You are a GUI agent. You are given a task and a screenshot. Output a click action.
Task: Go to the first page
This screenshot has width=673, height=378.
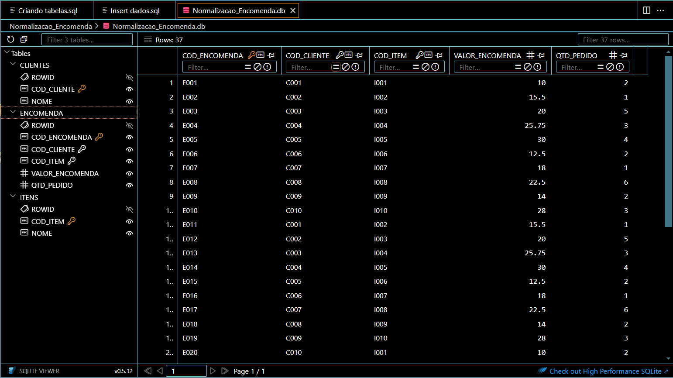(x=148, y=371)
